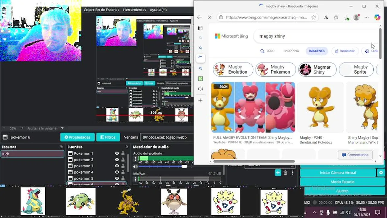The height and width of the screenshot is (218, 387).
Task: Open Mic/Aux options menu dots
Action: [x=135, y=180]
